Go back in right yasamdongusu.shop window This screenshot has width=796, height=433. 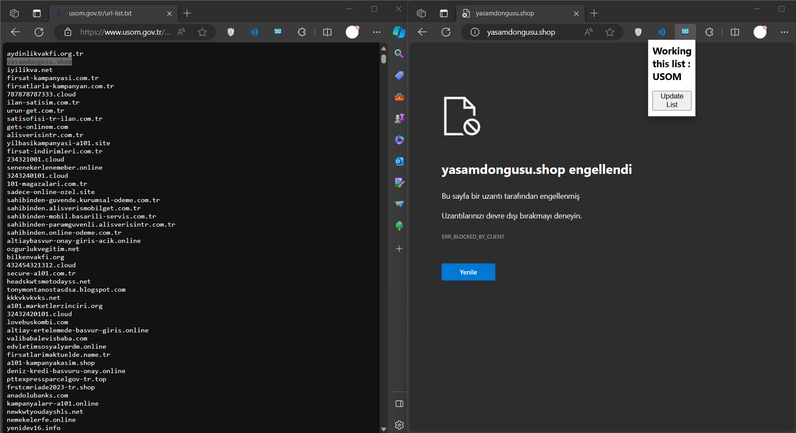tap(422, 32)
